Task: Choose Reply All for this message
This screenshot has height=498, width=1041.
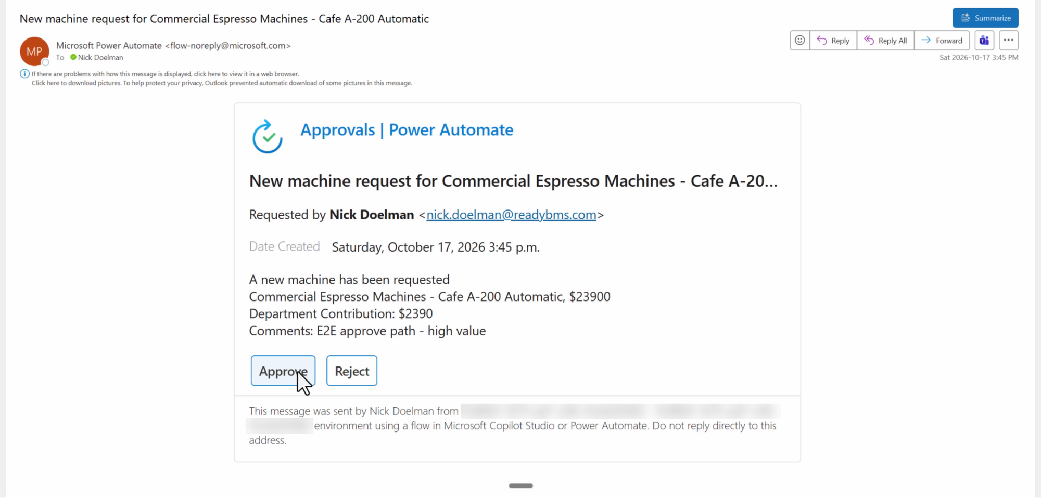Action: pos(885,40)
